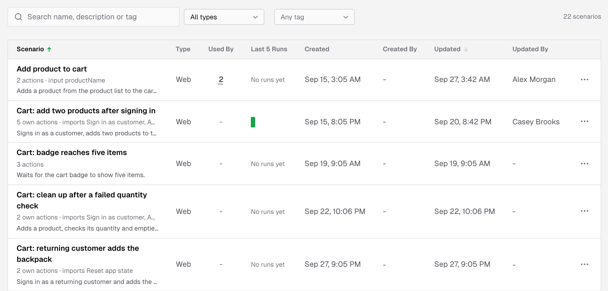Image resolution: width=608 pixels, height=291 pixels.
Task: Open Cart: badge reaches five items scenario
Action: (72, 153)
